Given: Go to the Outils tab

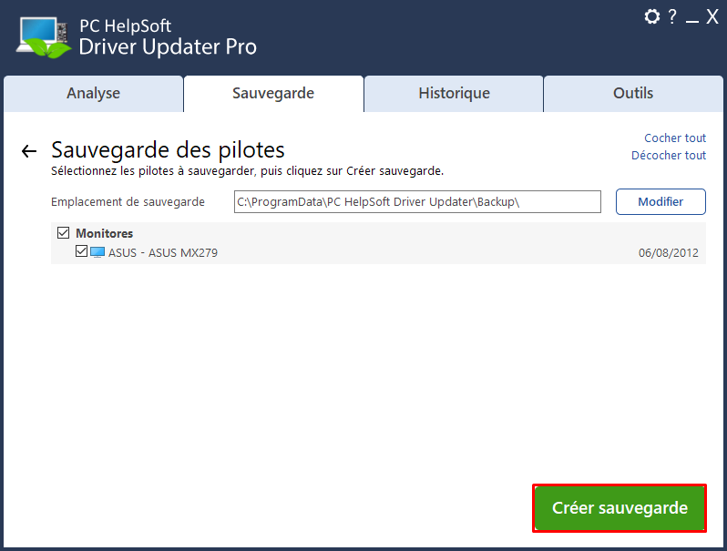Looking at the screenshot, I should 633,94.
